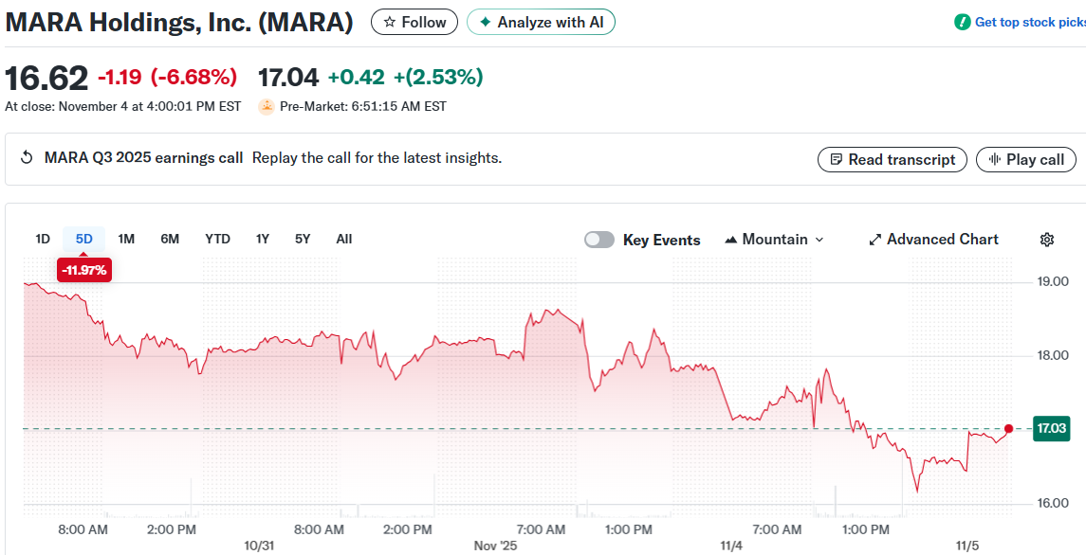
Task: Select the 1D time range tab
Action: point(43,239)
